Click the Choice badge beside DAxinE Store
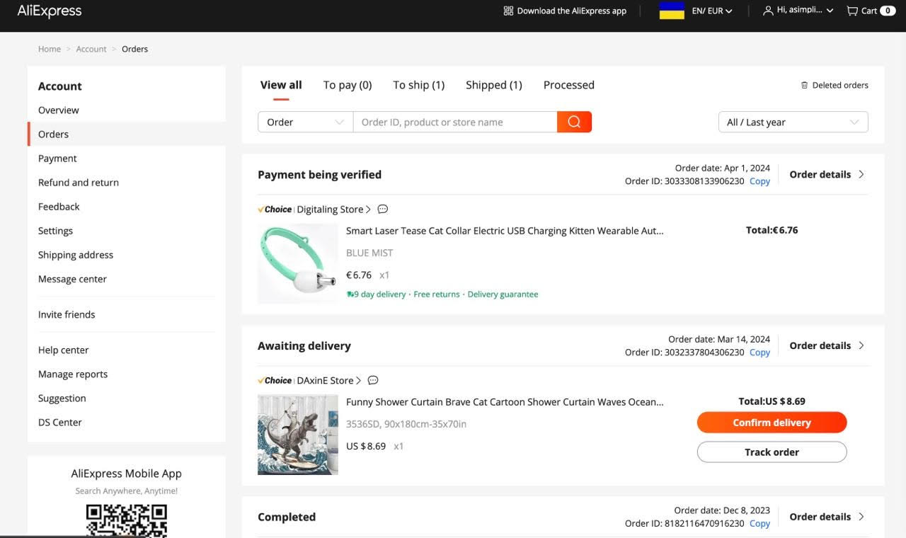Image resolution: width=906 pixels, height=538 pixels. pos(275,381)
